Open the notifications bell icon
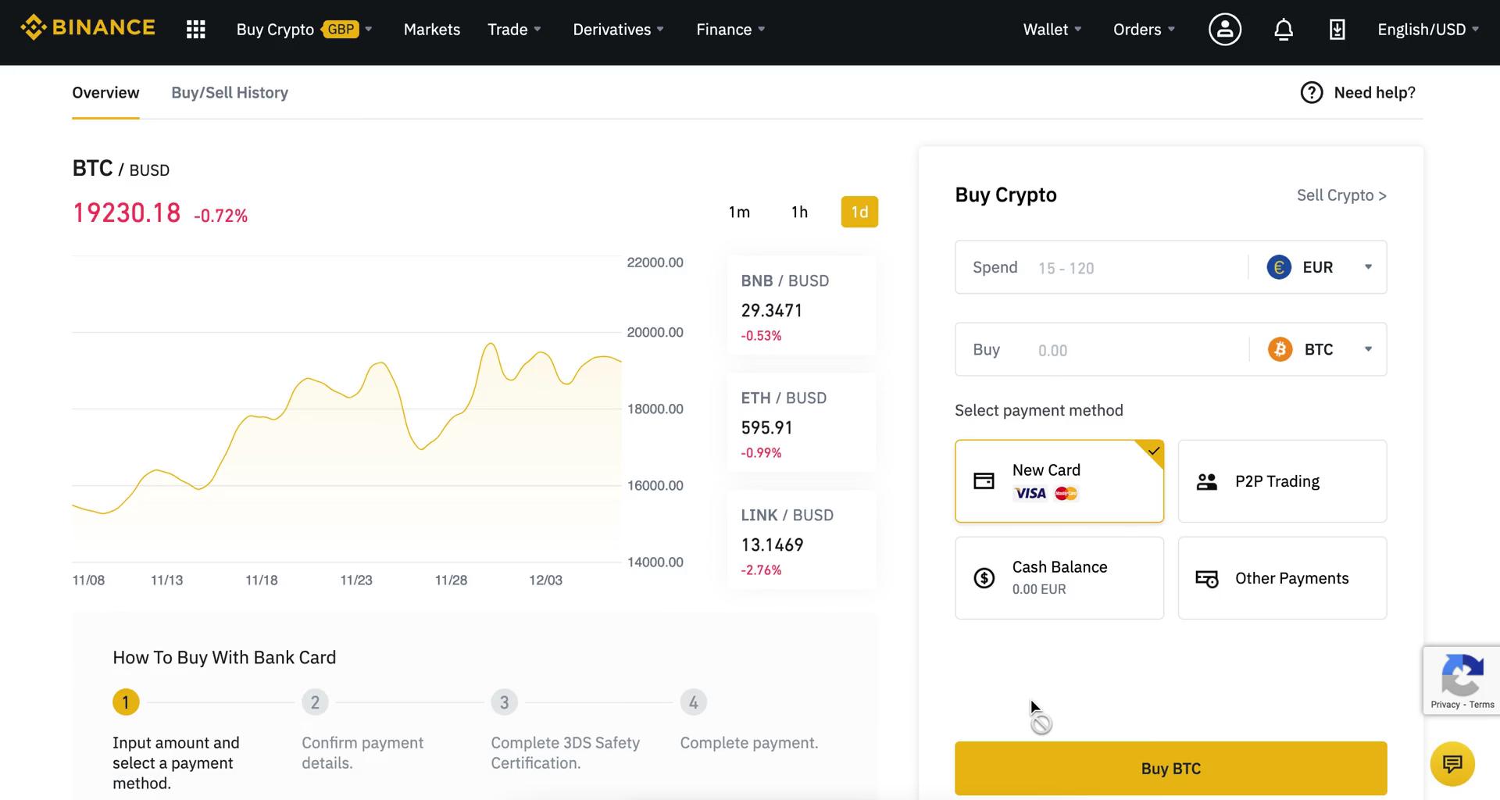Screen dimensions: 1500x800 coord(1283,30)
